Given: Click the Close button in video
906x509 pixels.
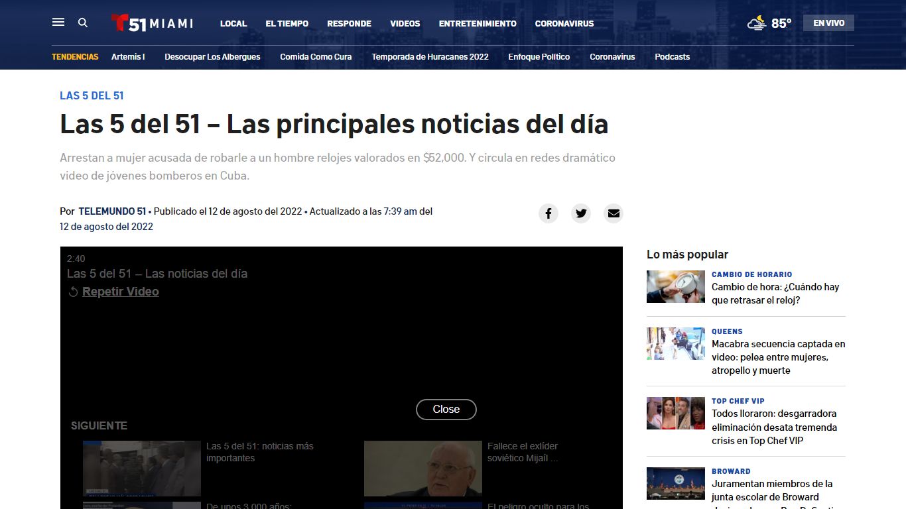Looking at the screenshot, I should [x=446, y=410].
